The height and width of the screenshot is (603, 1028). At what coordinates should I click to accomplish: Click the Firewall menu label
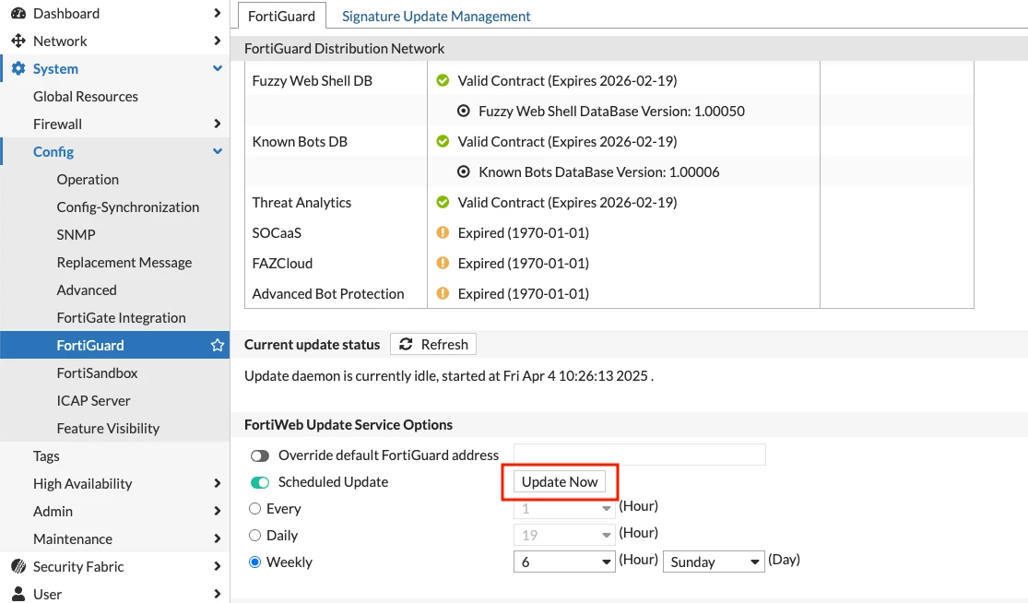click(58, 124)
